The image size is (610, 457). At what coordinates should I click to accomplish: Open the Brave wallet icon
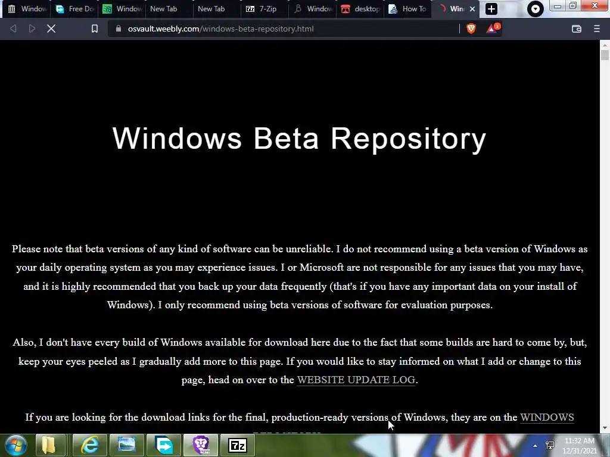(x=577, y=29)
